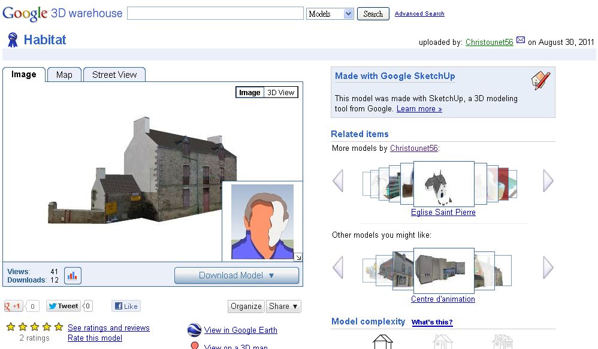This screenshot has width=598, height=349.
Task: Click the Views count 41
Action: 54,272
